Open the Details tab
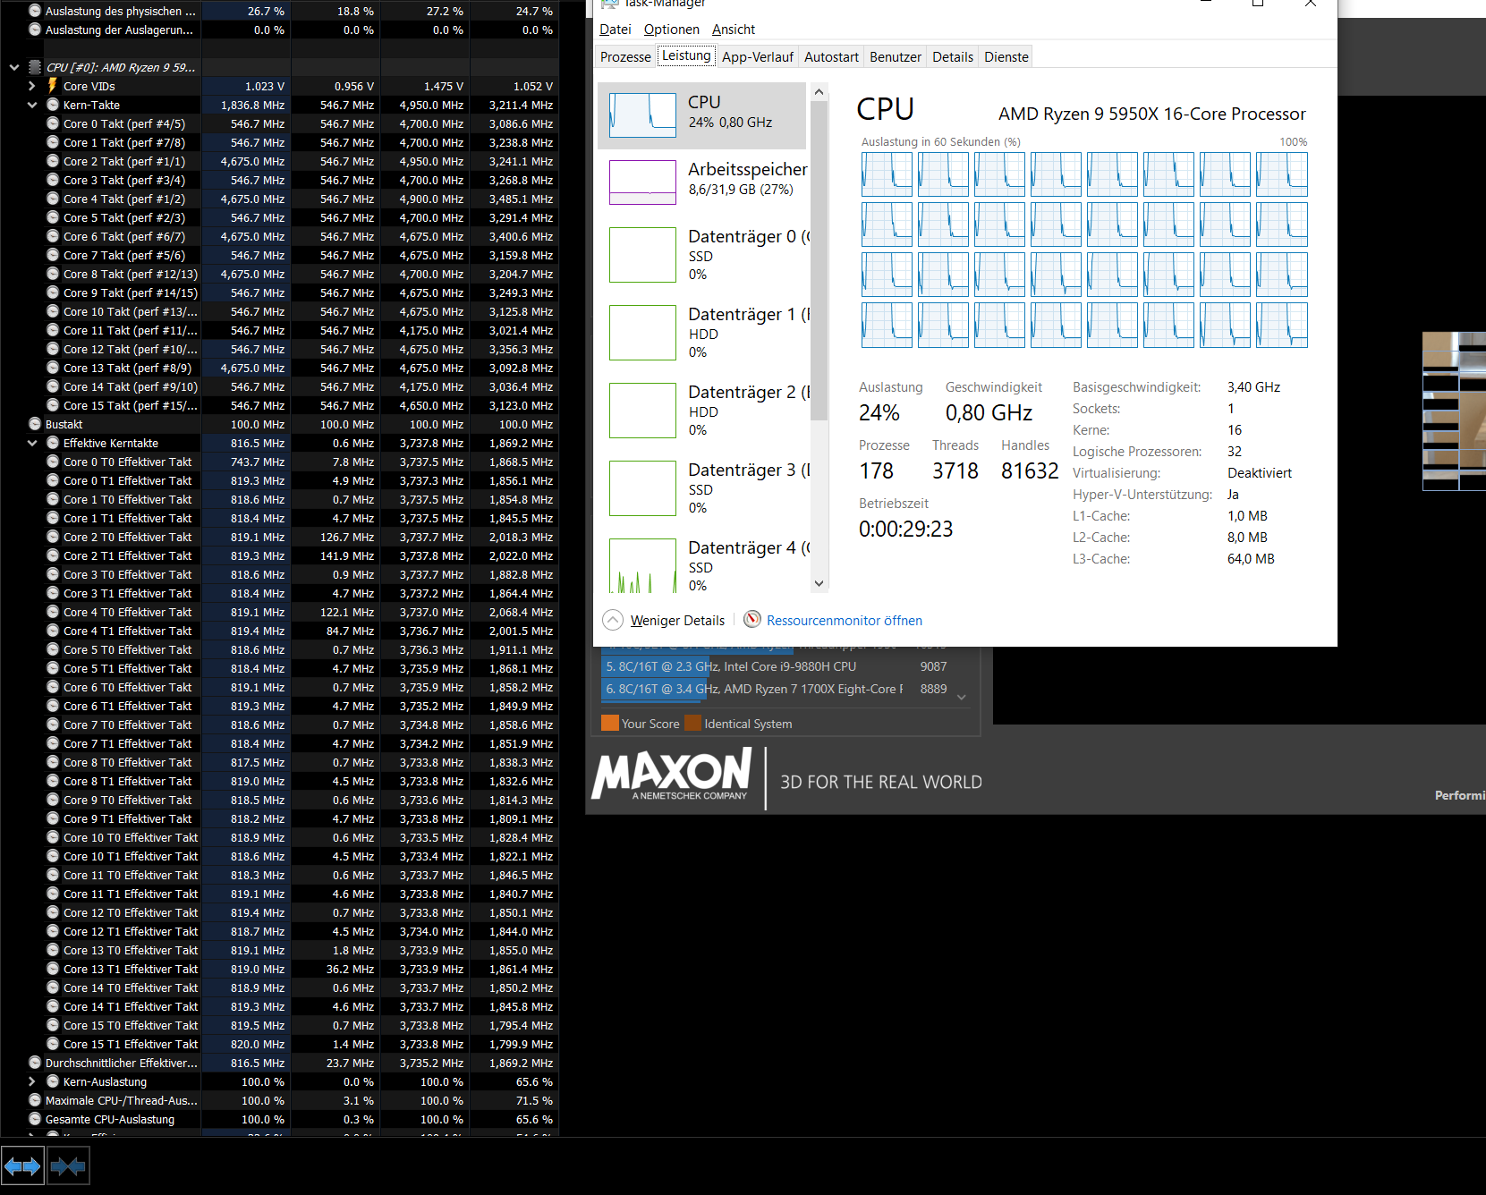The image size is (1486, 1195). [953, 56]
